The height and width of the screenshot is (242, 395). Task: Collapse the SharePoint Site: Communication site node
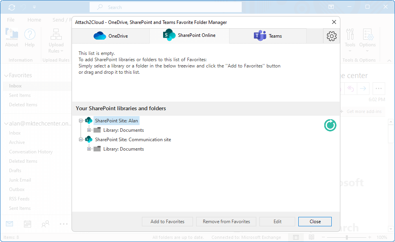pos(81,139)
